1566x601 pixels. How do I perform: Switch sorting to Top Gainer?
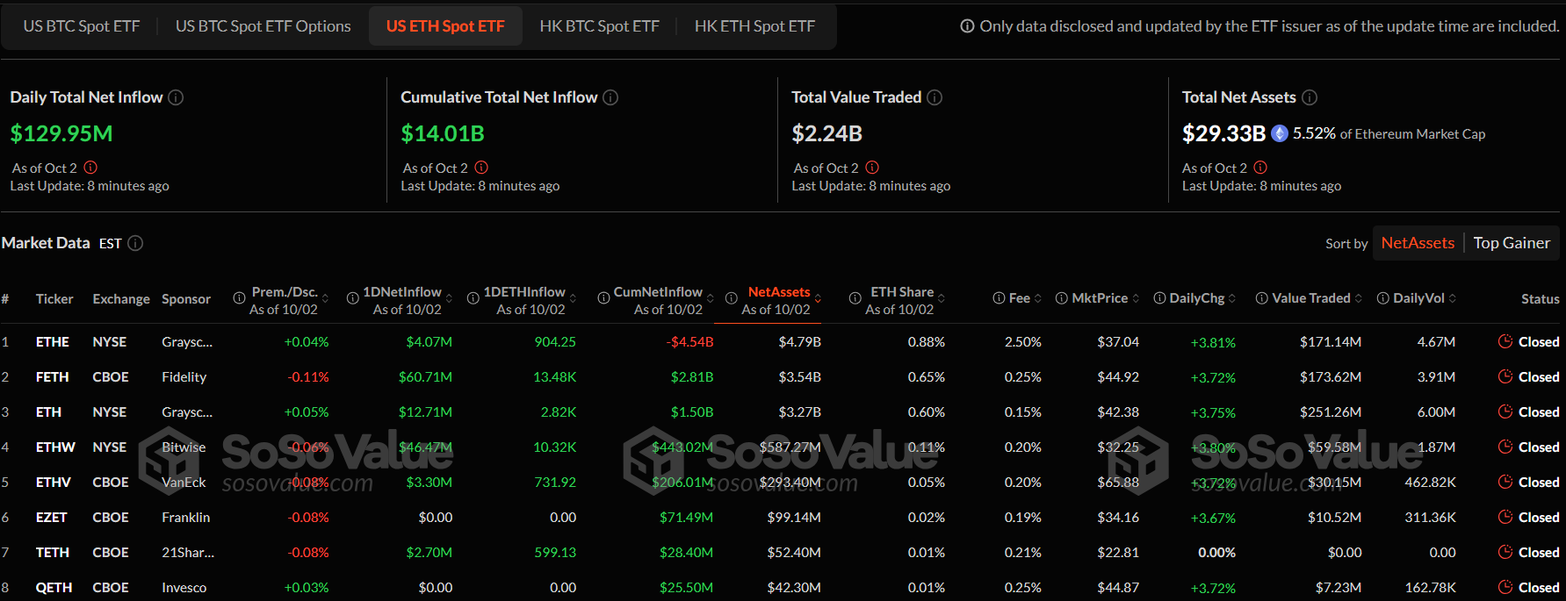[1512, 243]
